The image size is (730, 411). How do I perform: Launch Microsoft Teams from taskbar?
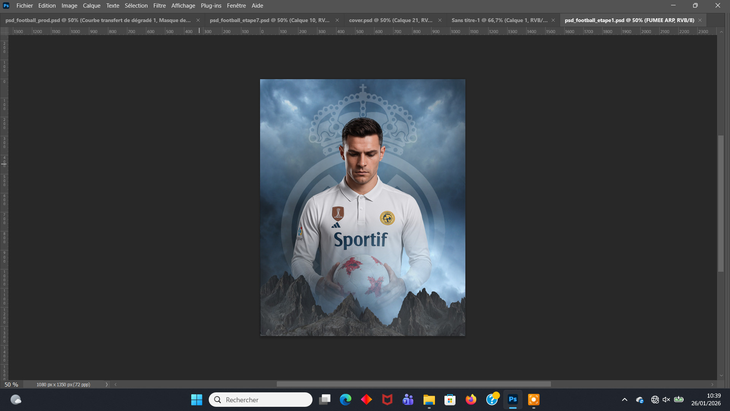(x=408, y=400)
